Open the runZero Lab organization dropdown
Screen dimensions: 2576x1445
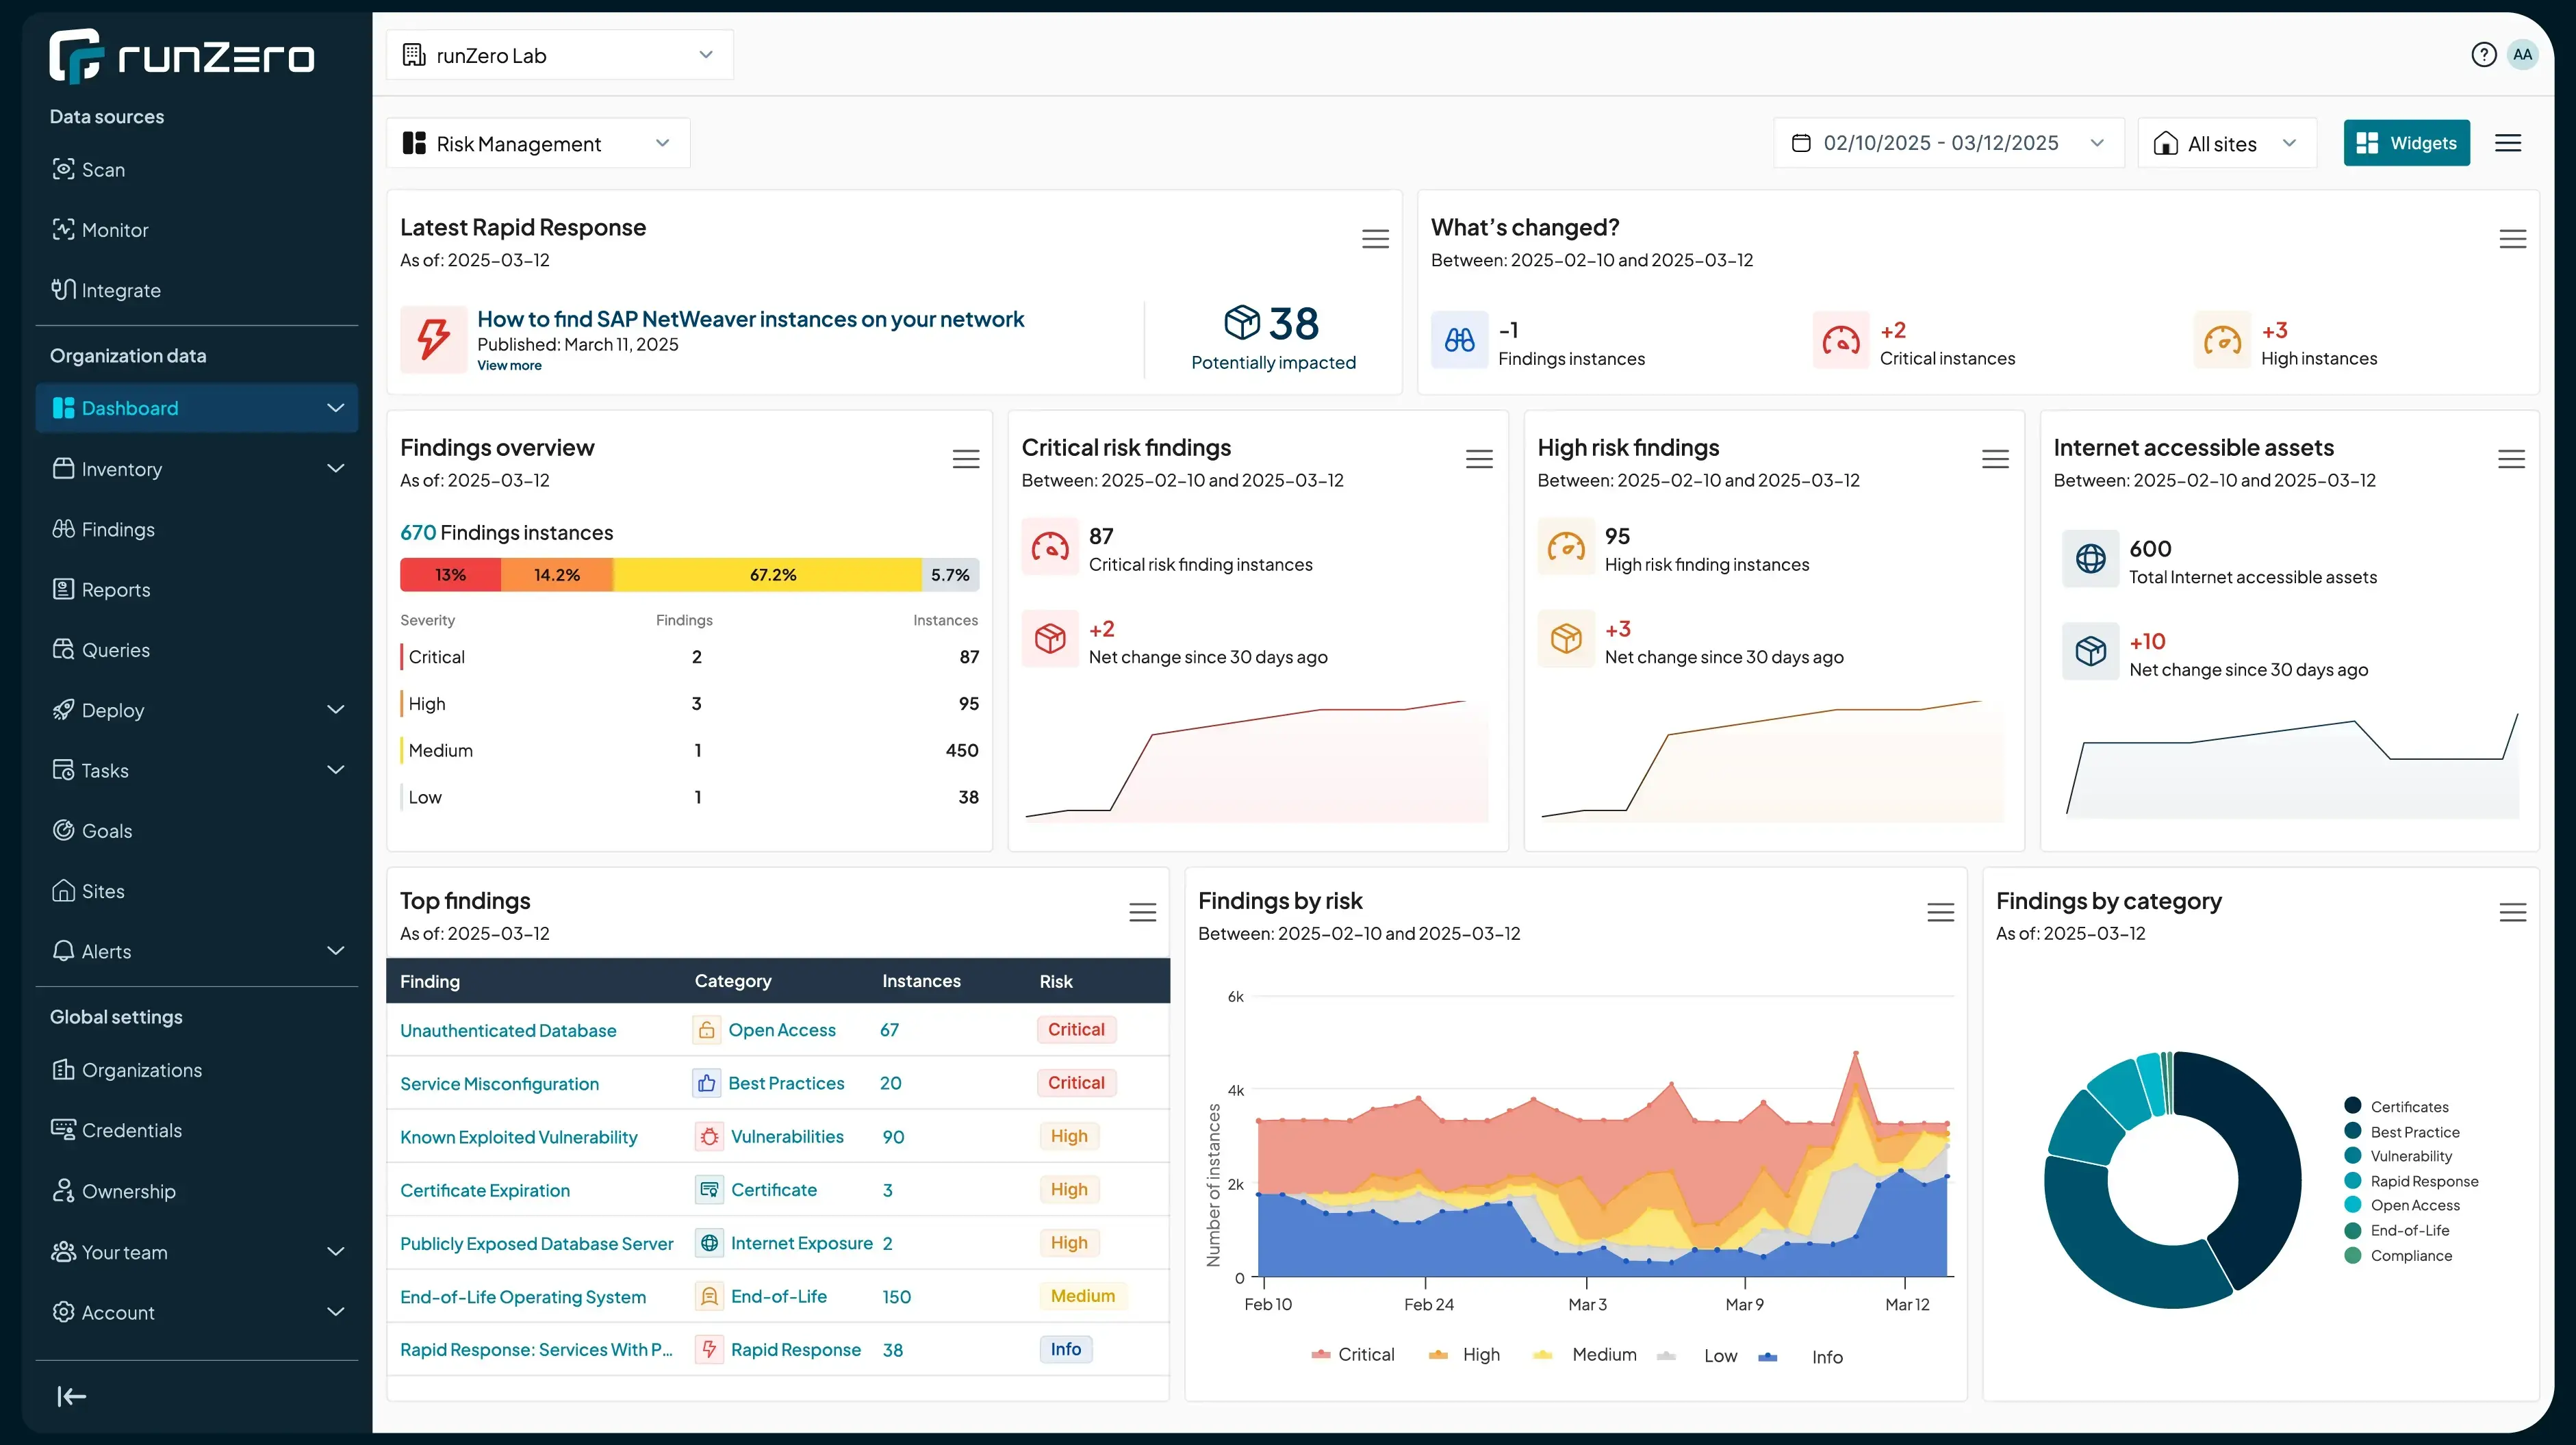[x=559, y=55]
